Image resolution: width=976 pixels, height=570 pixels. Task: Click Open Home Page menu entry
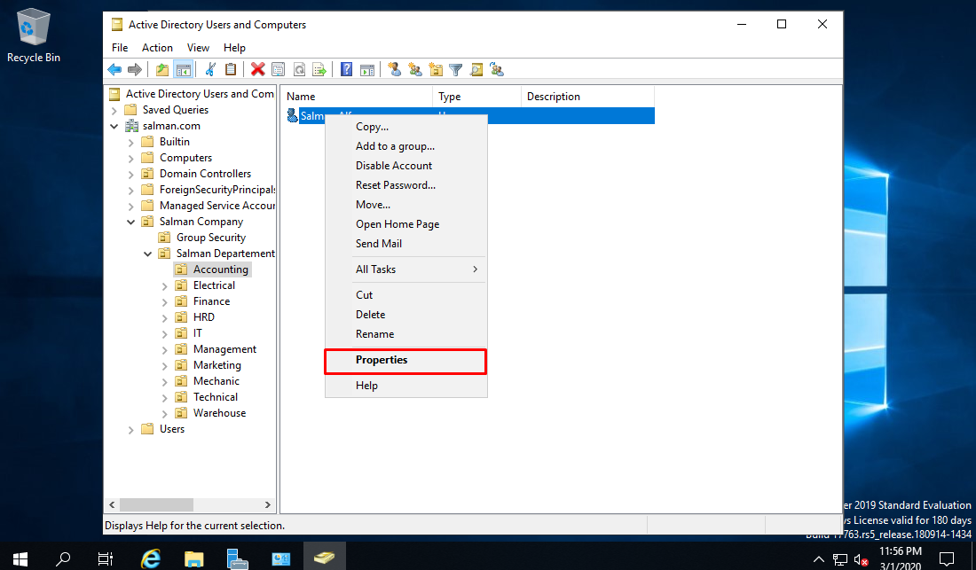pyautogui.click(x=405, y=223)
